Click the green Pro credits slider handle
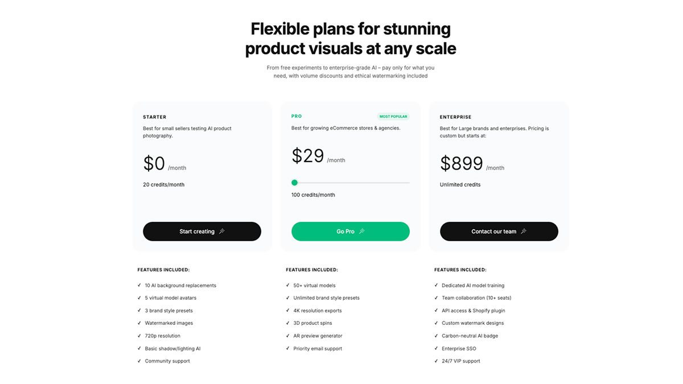 (294, 183)
